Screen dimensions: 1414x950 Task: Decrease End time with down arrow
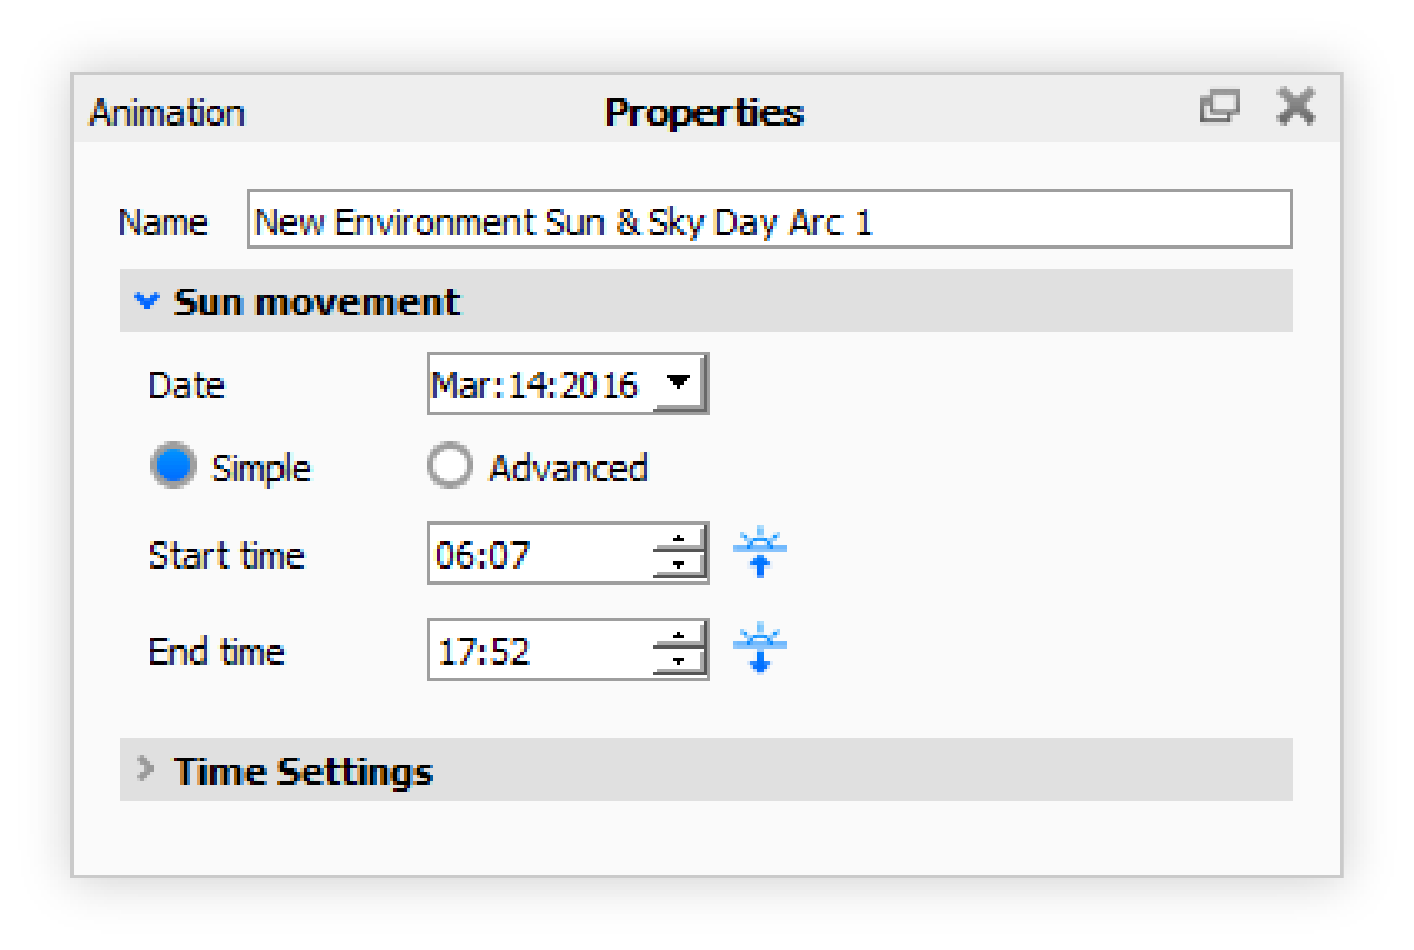(679, 662)
